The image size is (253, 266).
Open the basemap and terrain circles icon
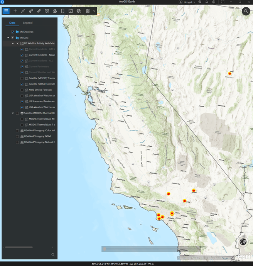tap(55, 11)
